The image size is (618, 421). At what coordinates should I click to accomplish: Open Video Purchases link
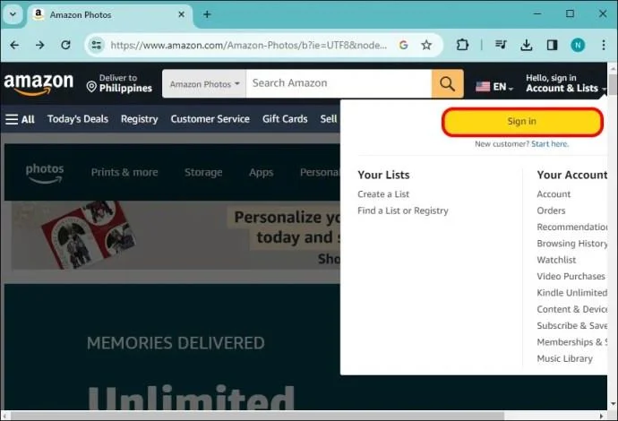[x=571, y=276]
